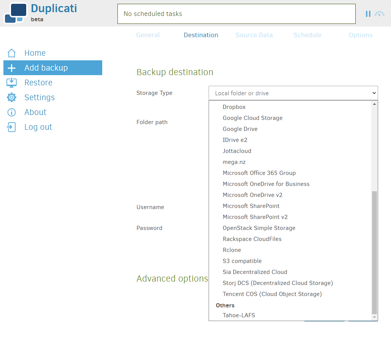Choose Rackspace CloudFiles option
Screen dimensions: 391x340
(x=290, y=239)
